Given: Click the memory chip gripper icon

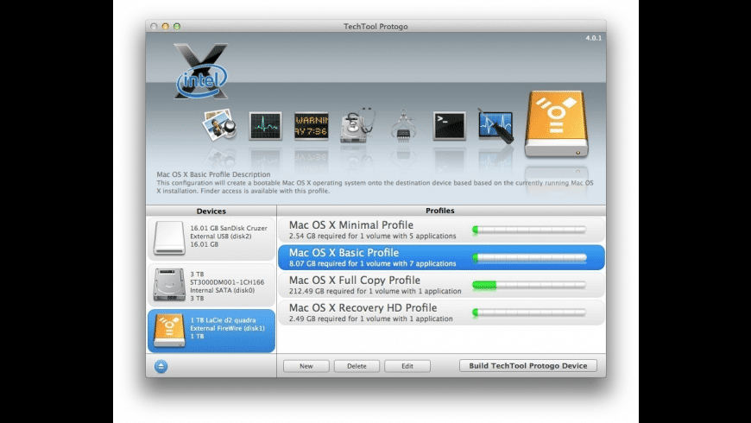Looking at the screenshot, I should tap(403, 125).
